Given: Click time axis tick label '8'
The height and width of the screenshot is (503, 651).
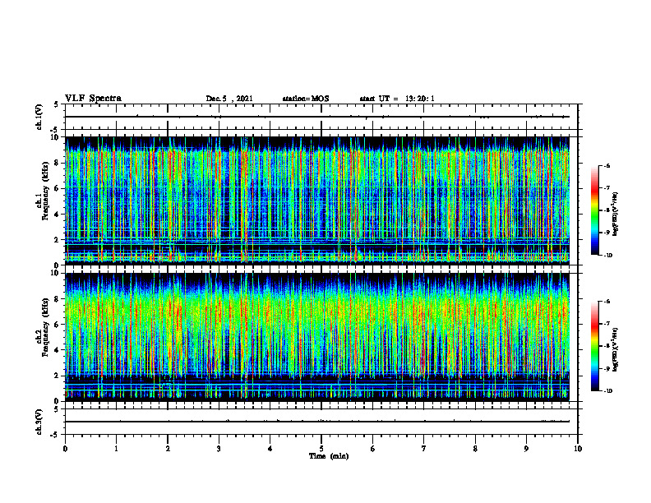Looking at the screenshot, I should pos(475,449).
